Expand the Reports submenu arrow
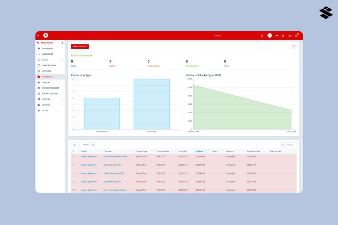338x225 pixels. click(62, 105)
